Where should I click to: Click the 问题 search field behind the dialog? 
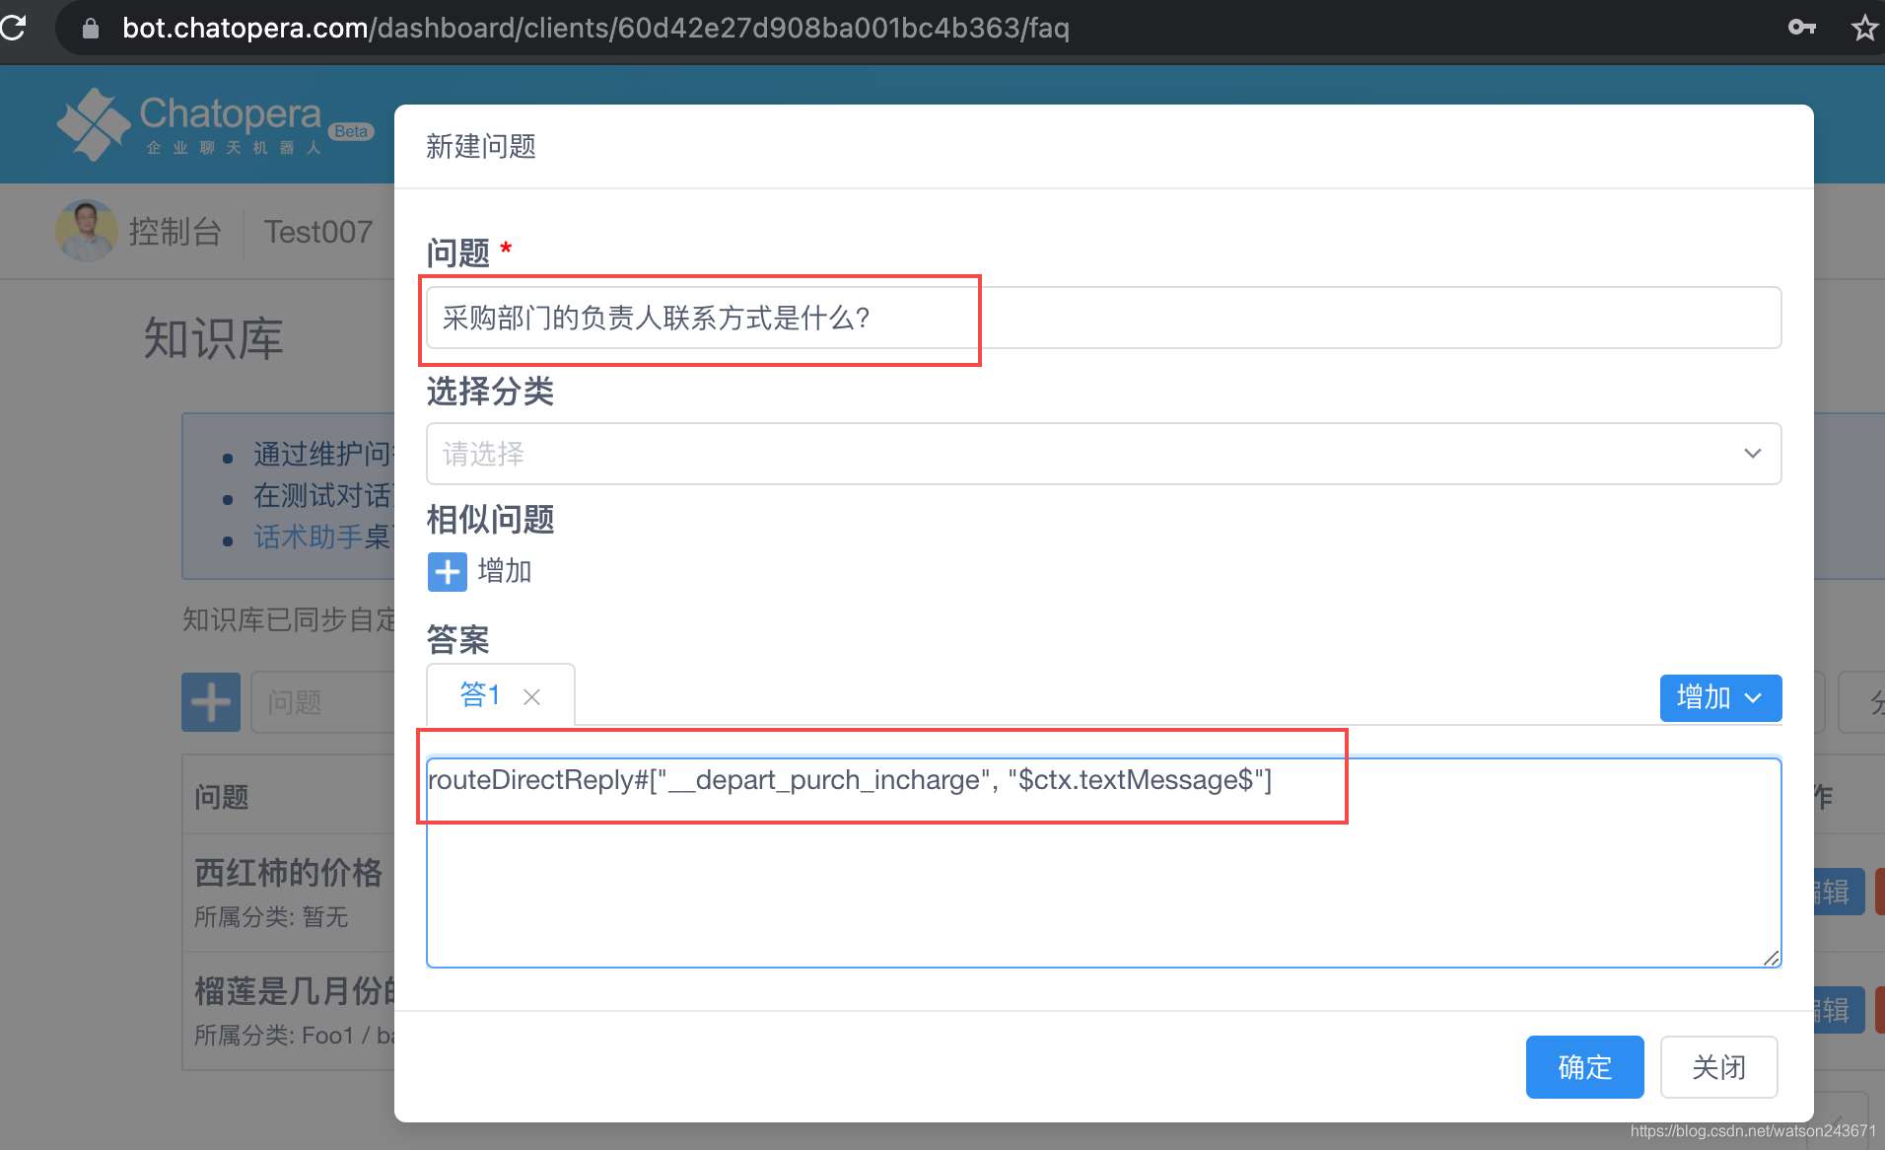click(x=323, y=702)
